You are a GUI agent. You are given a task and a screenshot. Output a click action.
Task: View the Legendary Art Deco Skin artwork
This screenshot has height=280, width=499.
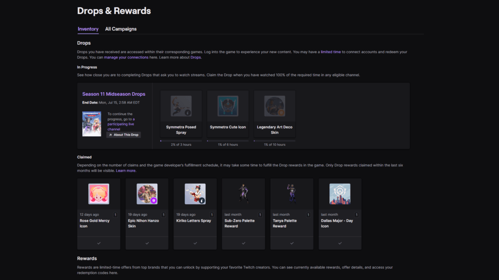tap(274, 105)
